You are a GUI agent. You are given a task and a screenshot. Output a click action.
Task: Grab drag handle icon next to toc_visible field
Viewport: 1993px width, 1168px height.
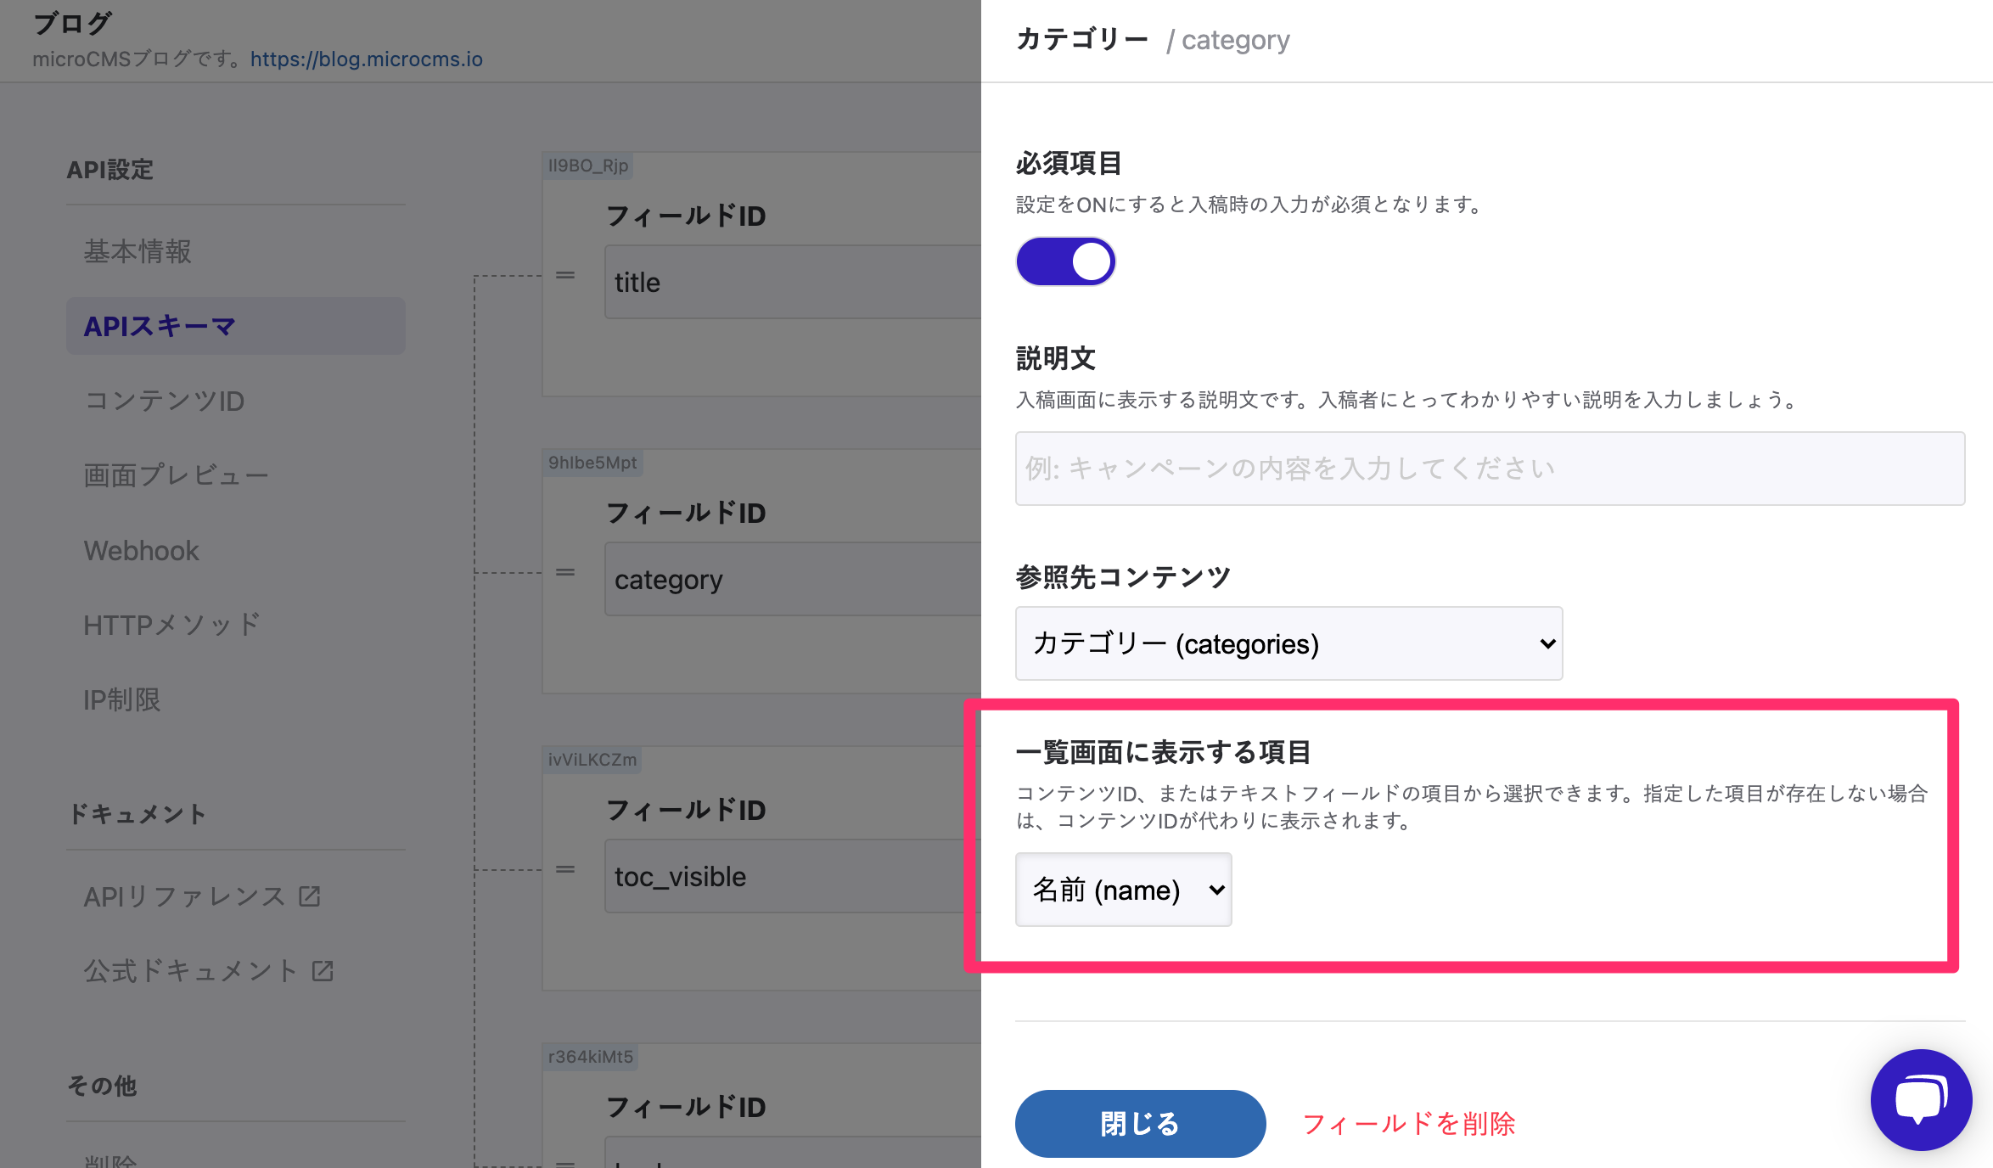pyautogui.click(x=565, y=870)
